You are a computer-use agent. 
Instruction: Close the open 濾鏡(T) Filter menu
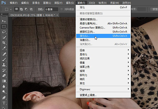click(81, 3)
